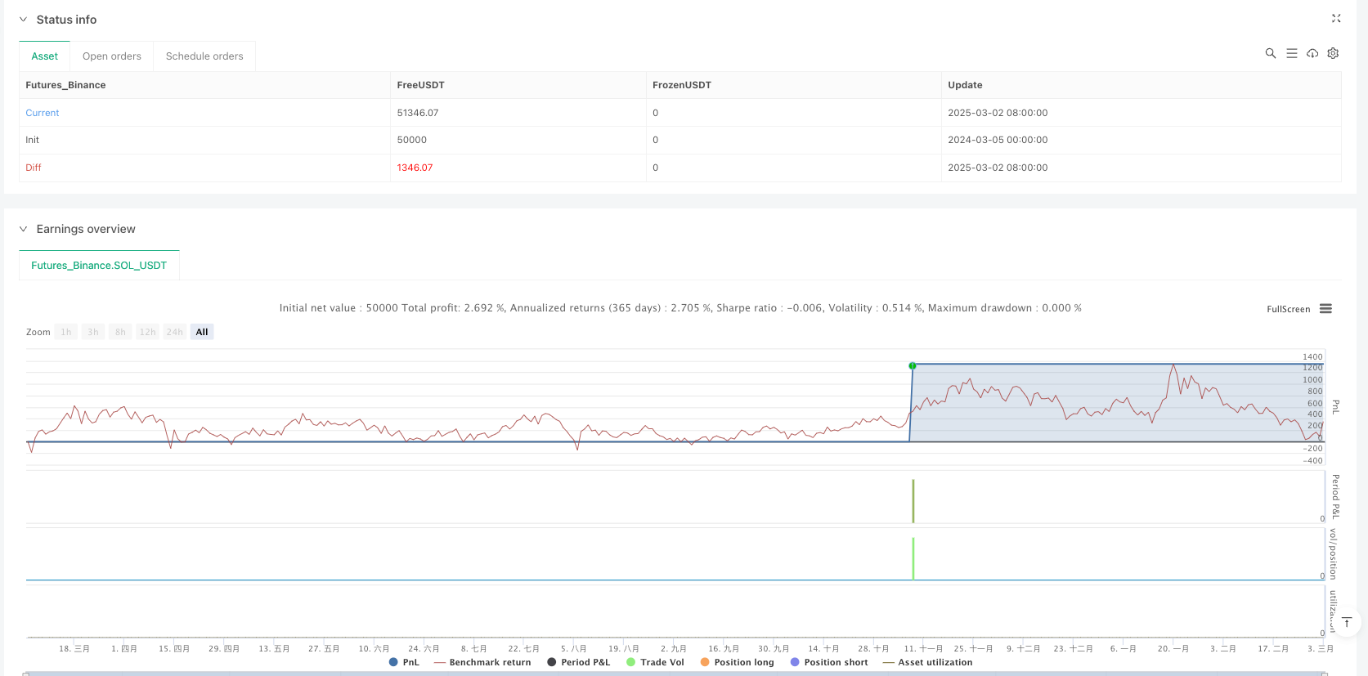Set chart zoom to 24h
Screen dimensions: 1368x676
[175, 332]
